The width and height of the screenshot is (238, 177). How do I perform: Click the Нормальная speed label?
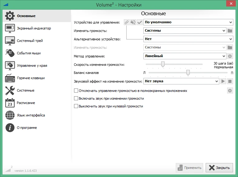(223, 67)
